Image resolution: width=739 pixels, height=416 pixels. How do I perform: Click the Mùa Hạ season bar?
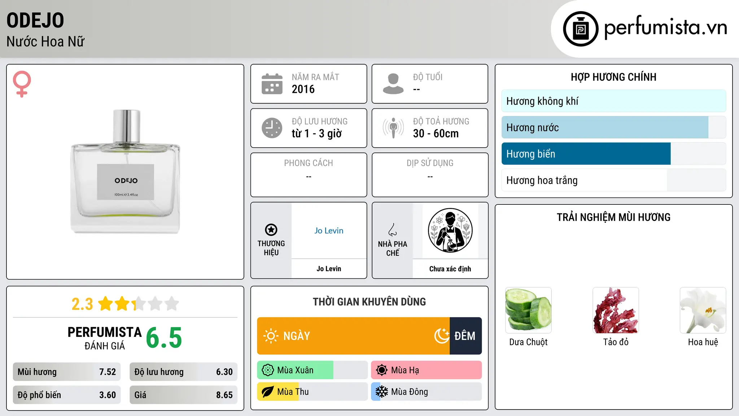[427, 370]
